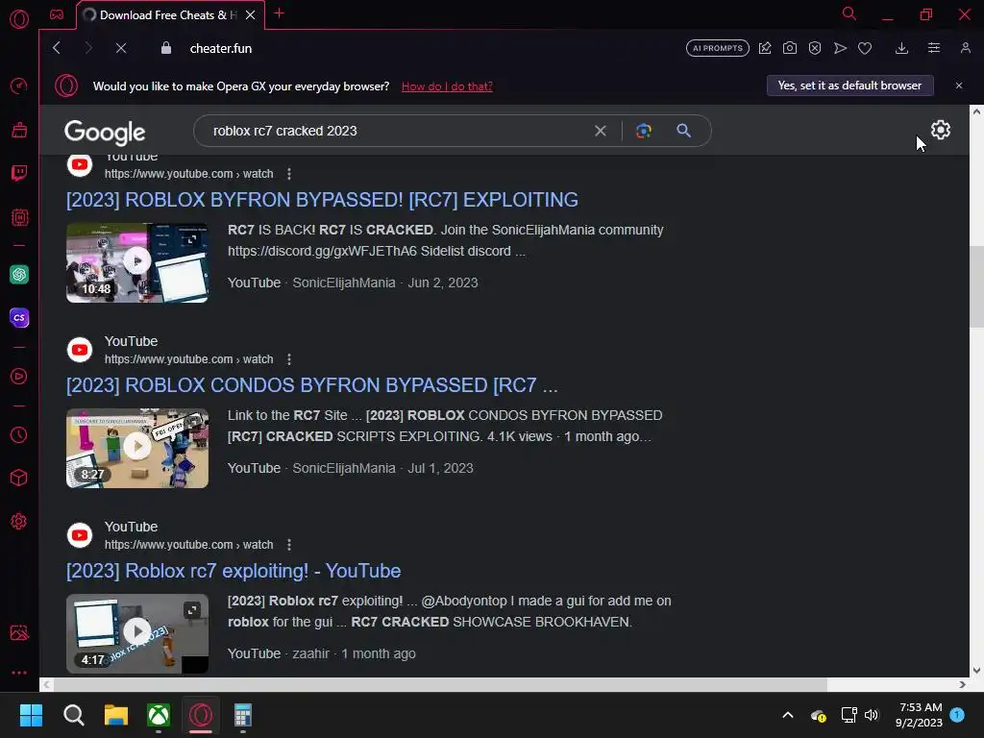Open Player icon in sidebar

tap(19, 376)
